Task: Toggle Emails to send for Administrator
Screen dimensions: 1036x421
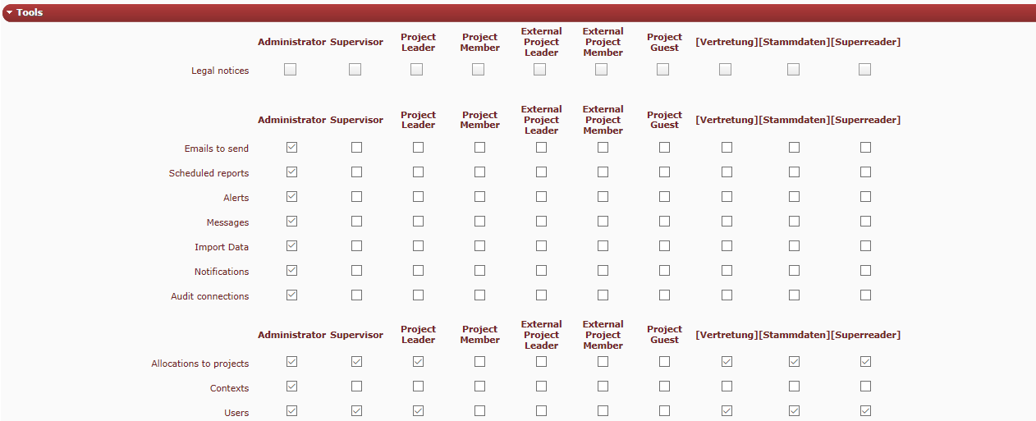Action: (291, 148)
